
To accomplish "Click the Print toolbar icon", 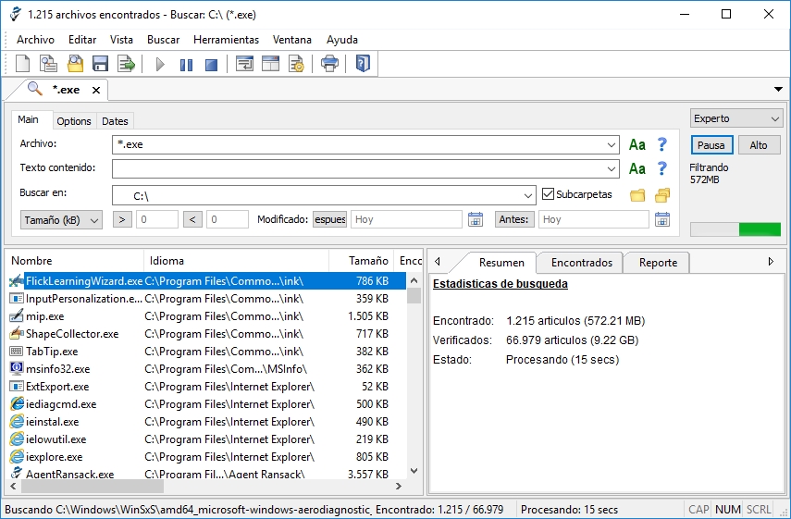I will [x=330, y=64].
